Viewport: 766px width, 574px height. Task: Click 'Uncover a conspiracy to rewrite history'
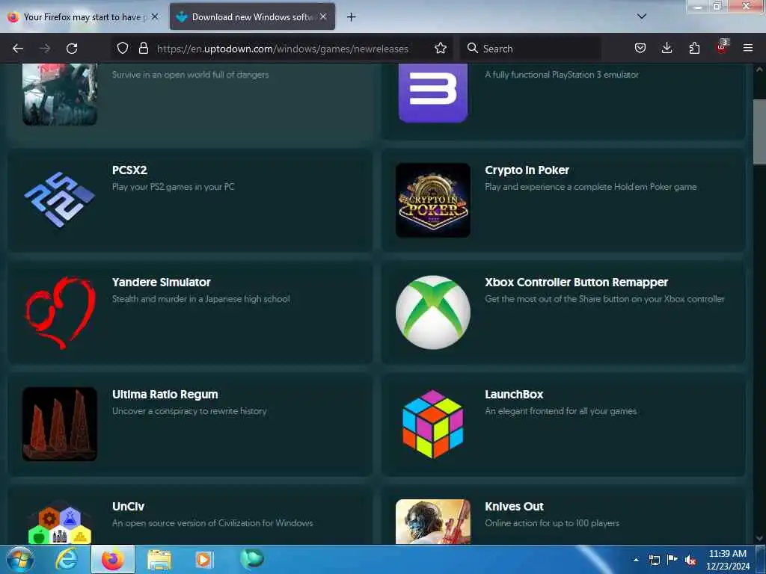(x=189, y=411)
